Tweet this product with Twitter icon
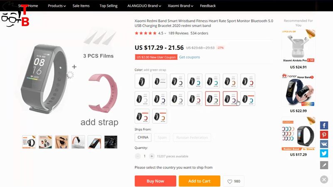The image size is (333, 187). tap(324, 153)
